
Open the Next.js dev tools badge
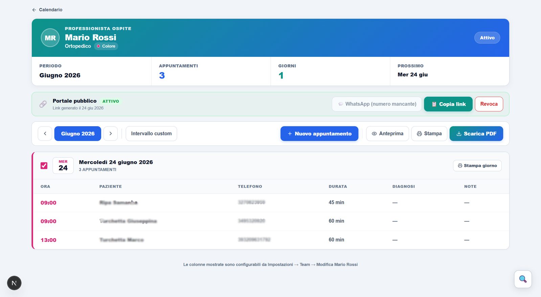pos(14,283)
